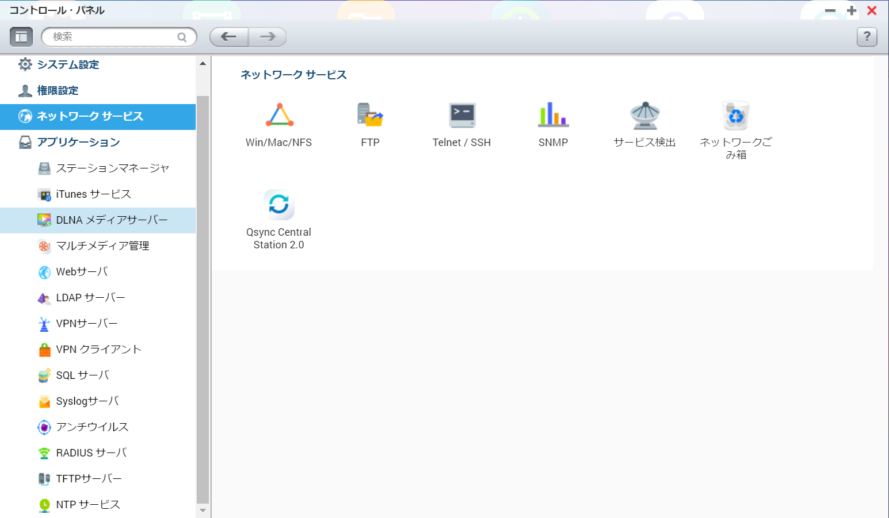
Task: Open the SNMP bar chart icon
Action: click(x=553, y=115)
